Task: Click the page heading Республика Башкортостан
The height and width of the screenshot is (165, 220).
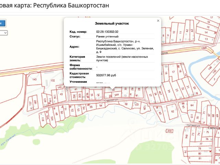Action: tap(71, 5)
